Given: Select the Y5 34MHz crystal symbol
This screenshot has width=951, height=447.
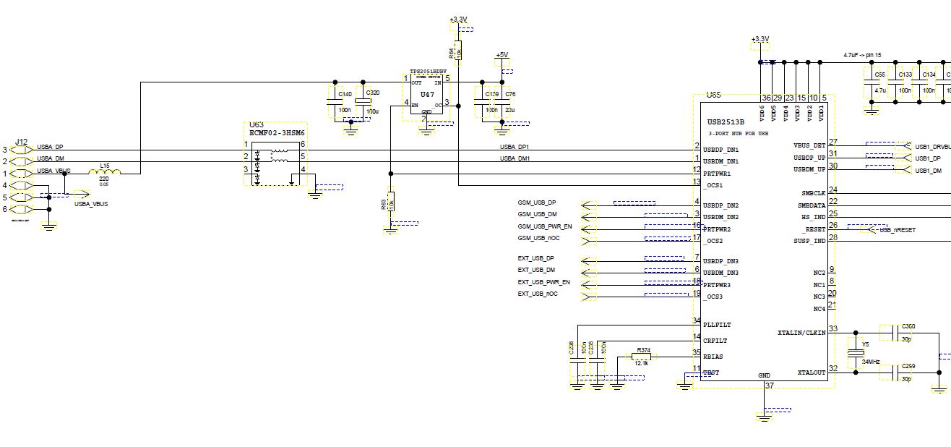Looking at the screenshot, I should (x=856, y=352).
